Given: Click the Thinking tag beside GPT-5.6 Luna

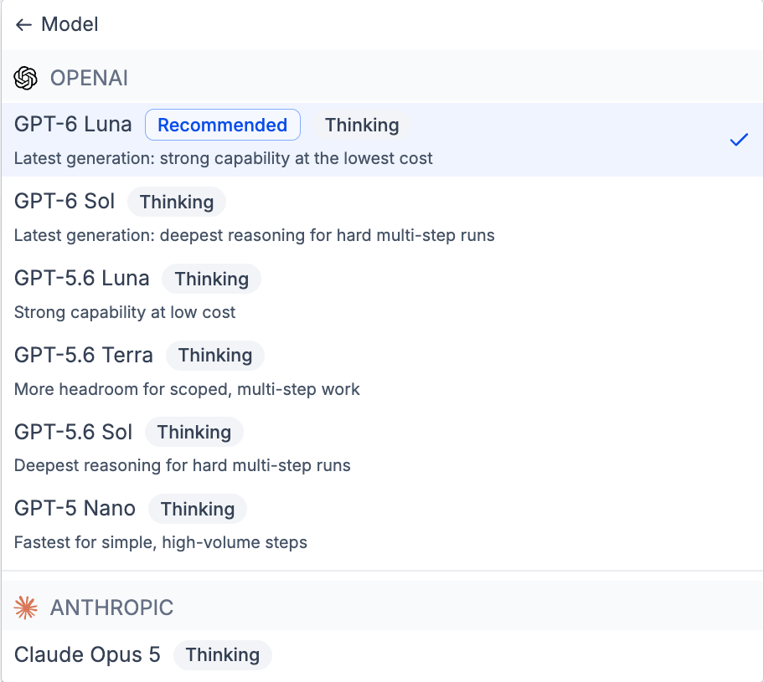Looking at the screenshot, I should click(x=211, y=279).
